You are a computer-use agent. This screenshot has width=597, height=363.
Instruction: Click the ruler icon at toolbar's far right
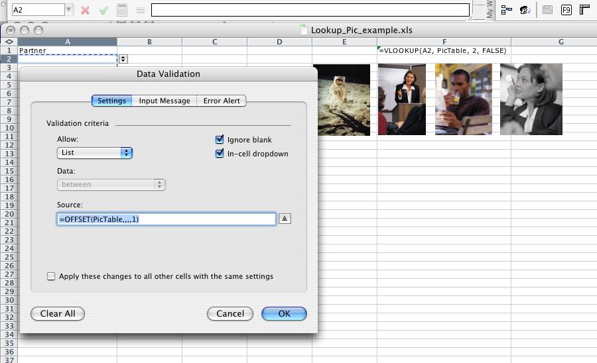[x=584, y=10]
